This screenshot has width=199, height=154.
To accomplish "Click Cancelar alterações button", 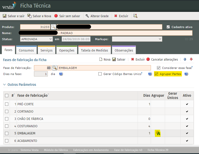I will [x=162, y=60].
